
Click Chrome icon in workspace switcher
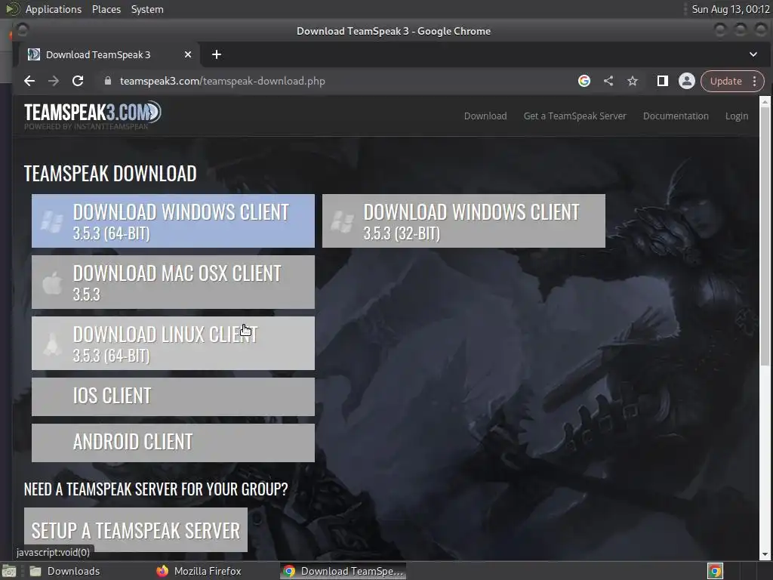coord(715,571)
